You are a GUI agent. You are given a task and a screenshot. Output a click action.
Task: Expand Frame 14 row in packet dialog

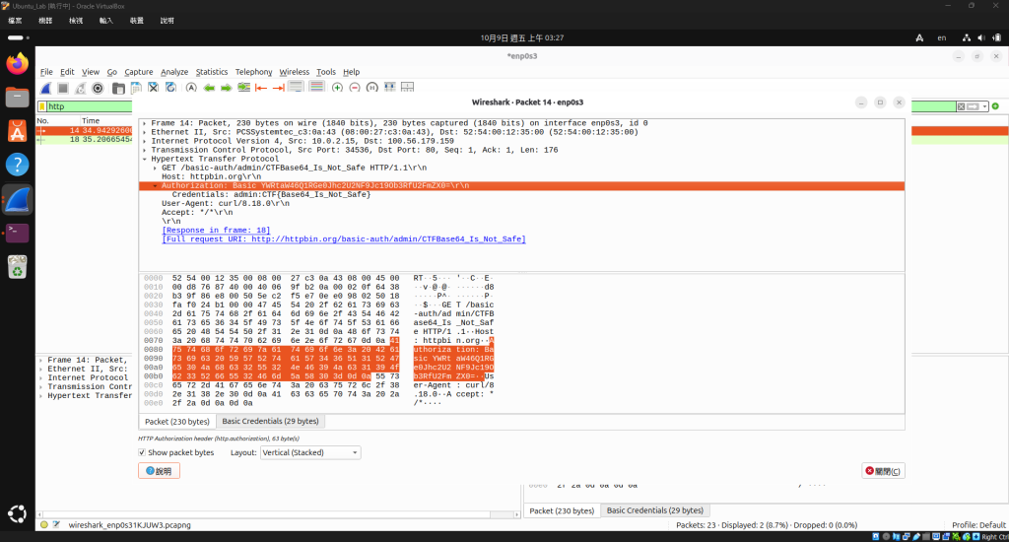click(x=144, y=123)
